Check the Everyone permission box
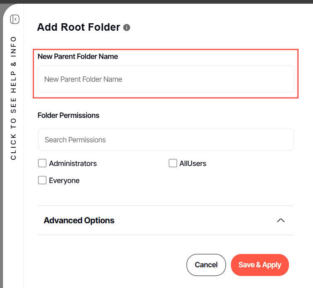 point(42,181)
